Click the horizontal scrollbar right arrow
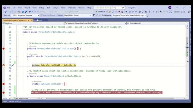The height and width of the screenshot is (108, 193). [x=184, y=98]
